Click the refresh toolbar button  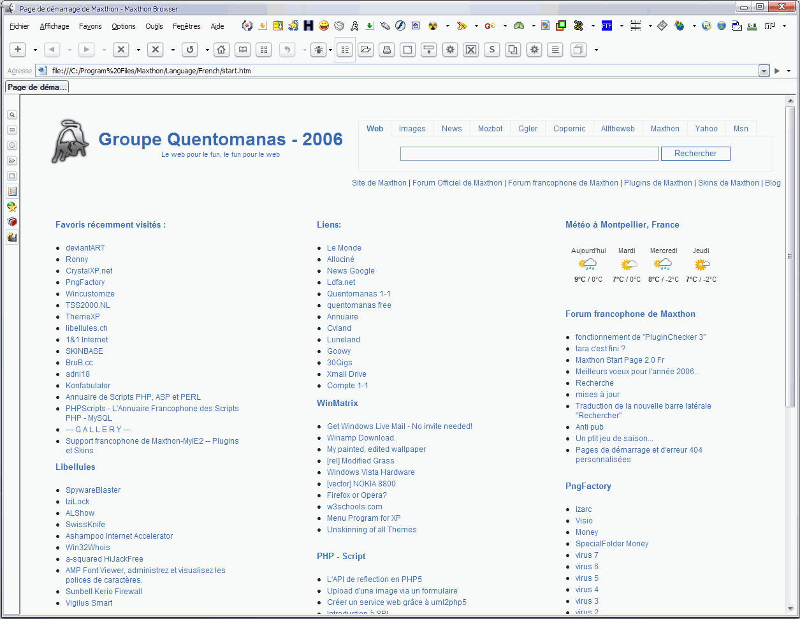(189, 50)
